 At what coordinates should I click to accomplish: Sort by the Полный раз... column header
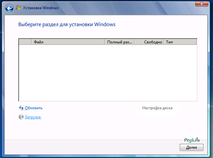(x=120, y=42)
